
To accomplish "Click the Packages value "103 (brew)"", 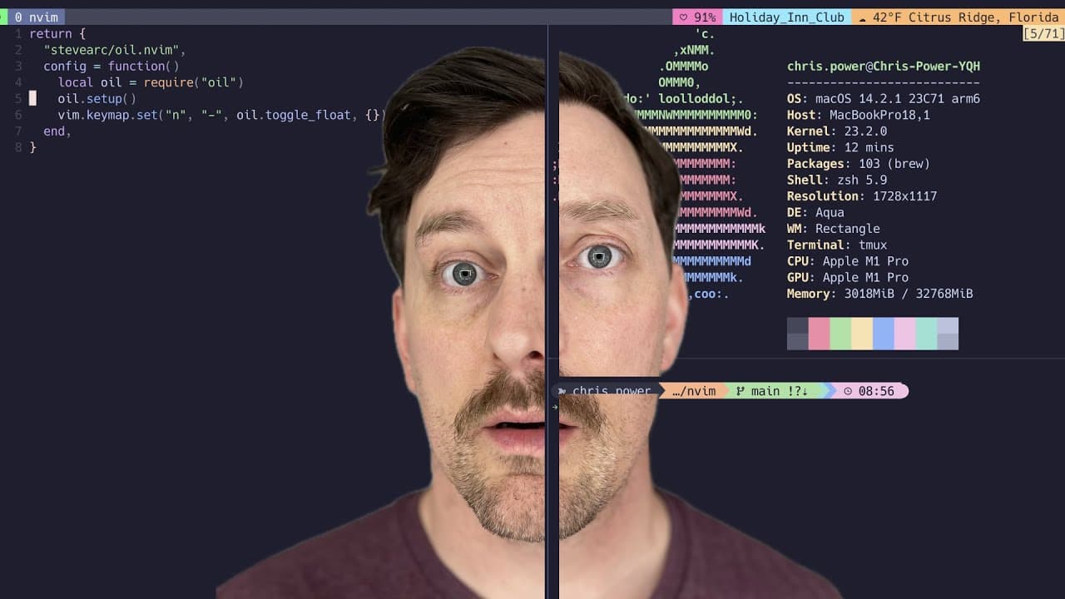I will point(894,164).
